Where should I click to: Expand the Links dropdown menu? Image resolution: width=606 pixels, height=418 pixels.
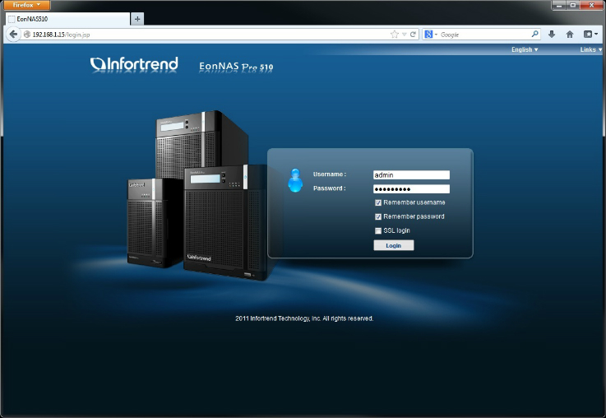pos(590,49)
